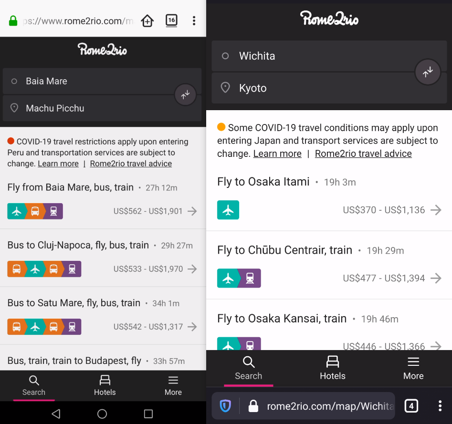Click bus icon in Fly from Baia Mare route
Image resolution: width=452 pixels, height=424 pixels.
(x=35, y=211)
